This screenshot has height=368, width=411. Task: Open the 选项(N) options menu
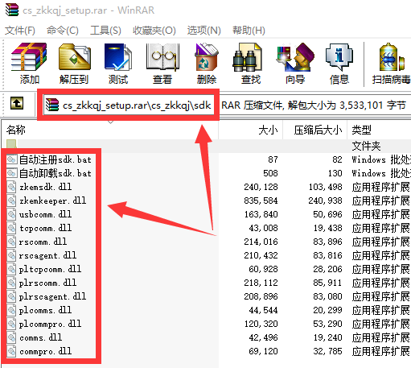pos(203,31)
